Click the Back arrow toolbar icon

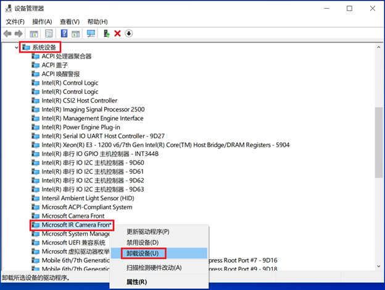coord(7,33)
